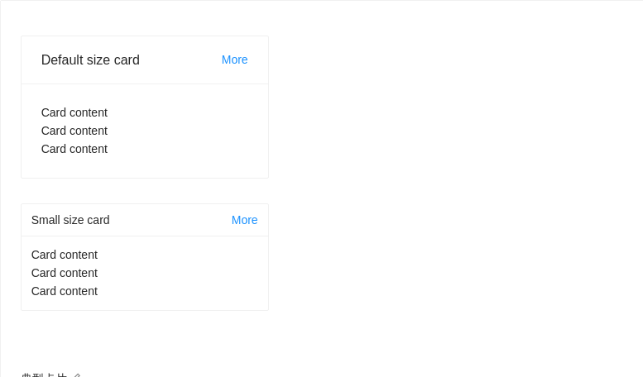
Task: Select first content line in Small size card
Action: [65, 255]
